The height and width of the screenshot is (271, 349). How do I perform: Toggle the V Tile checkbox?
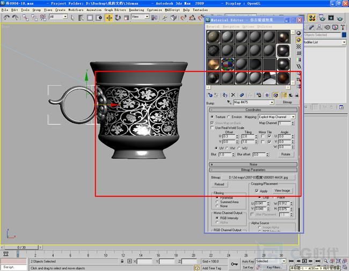coord(270,142)
